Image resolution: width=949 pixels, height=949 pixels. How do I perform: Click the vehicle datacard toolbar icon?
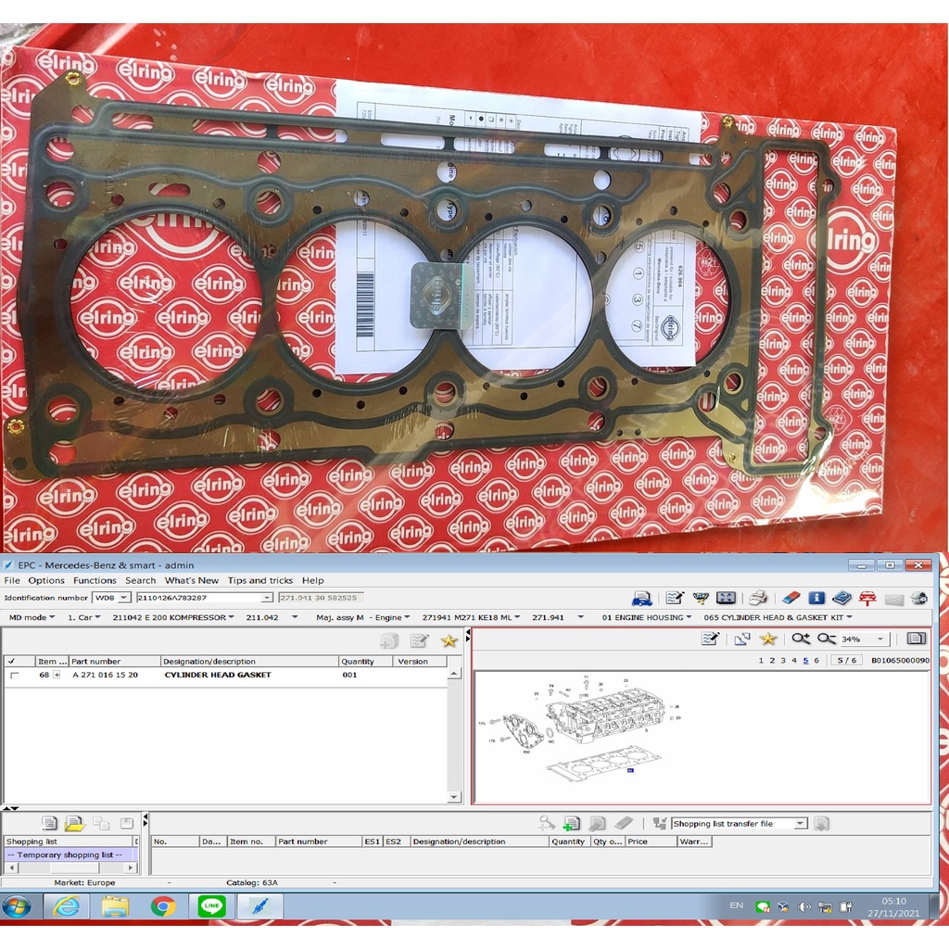tap(641, 599)
